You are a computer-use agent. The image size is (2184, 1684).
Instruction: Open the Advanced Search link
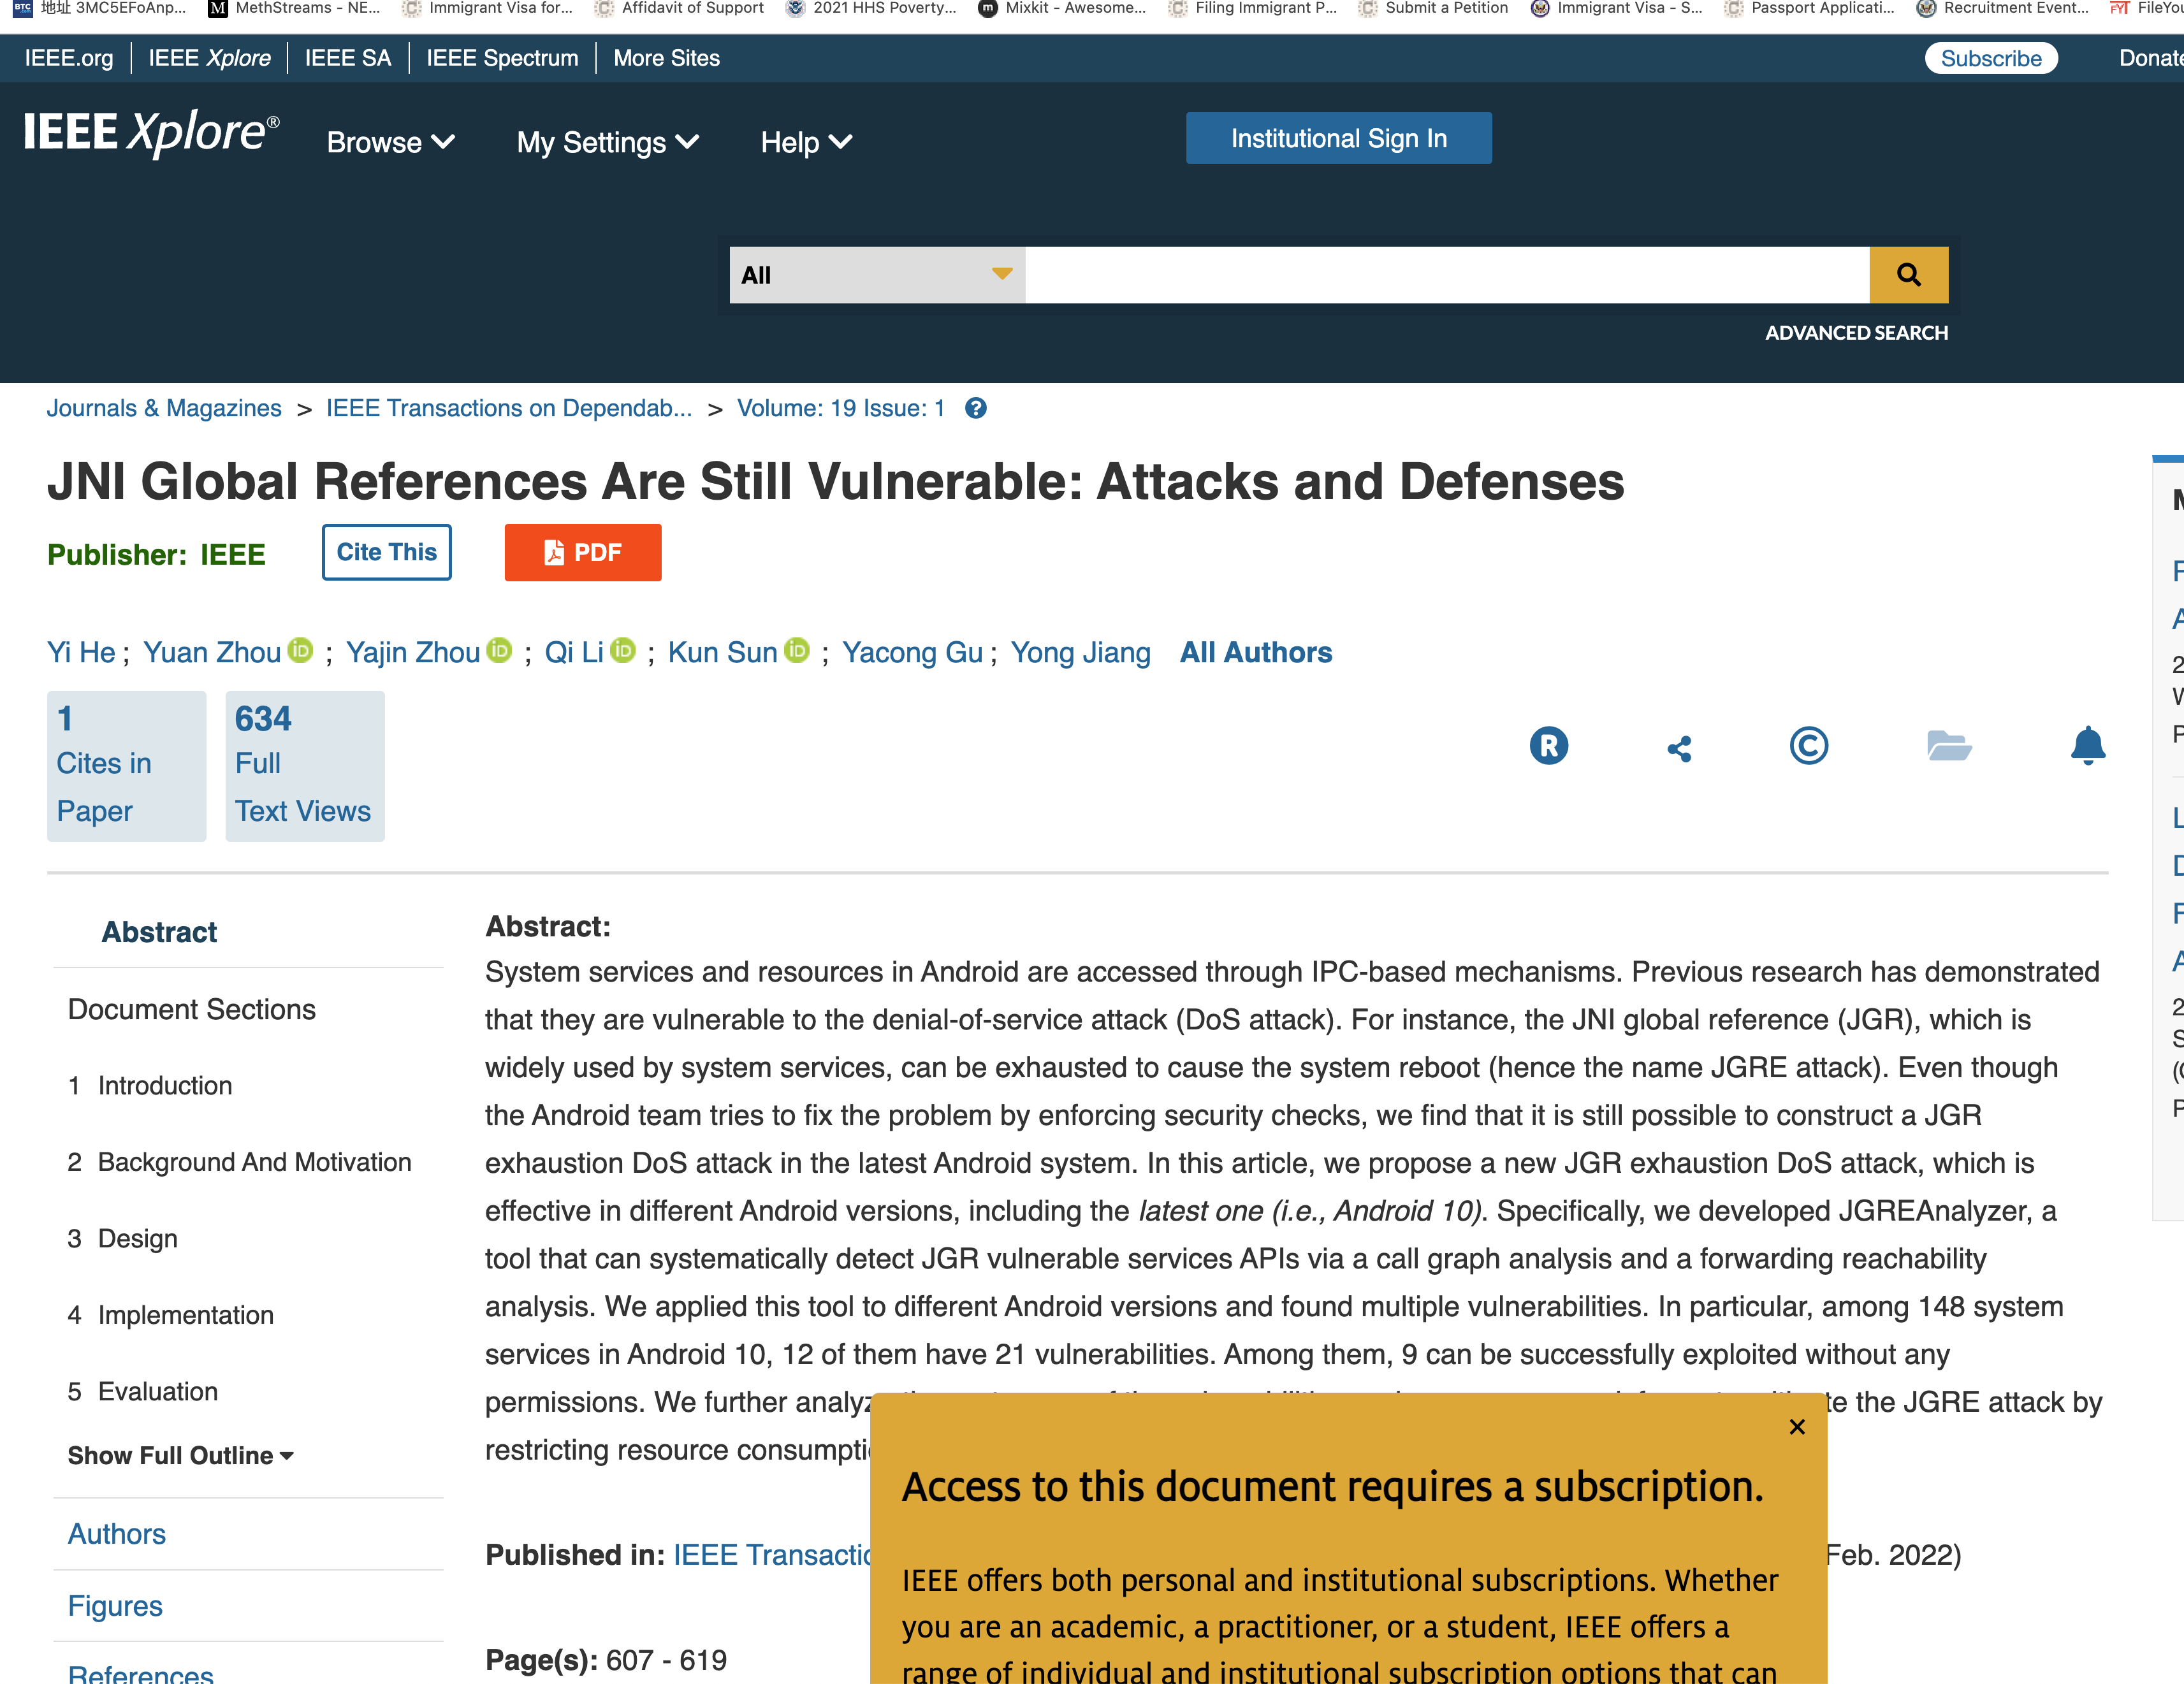tap(1856, 332)
